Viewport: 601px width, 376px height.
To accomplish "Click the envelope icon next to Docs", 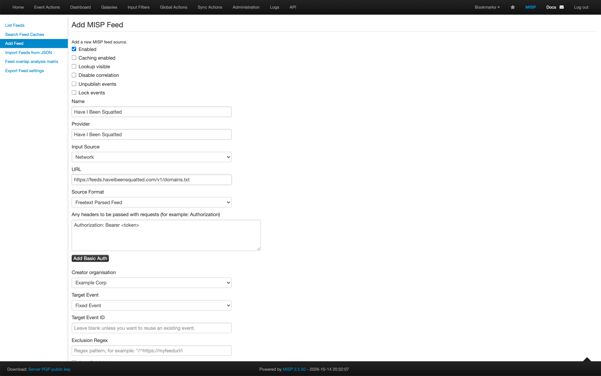I will [x=561, y=7].
